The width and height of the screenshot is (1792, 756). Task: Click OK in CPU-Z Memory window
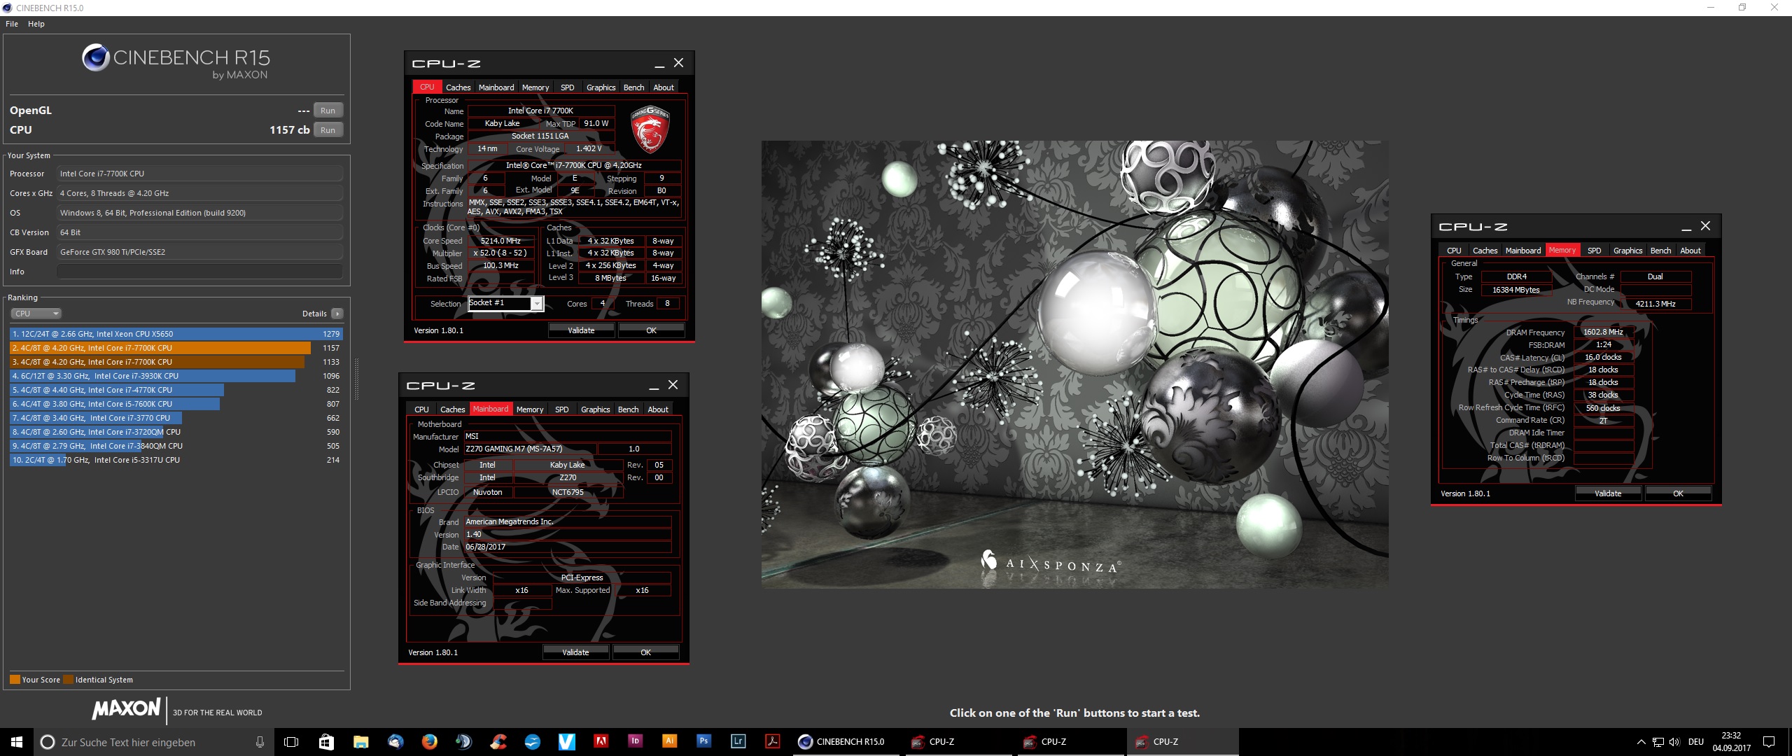[1678, 493]
